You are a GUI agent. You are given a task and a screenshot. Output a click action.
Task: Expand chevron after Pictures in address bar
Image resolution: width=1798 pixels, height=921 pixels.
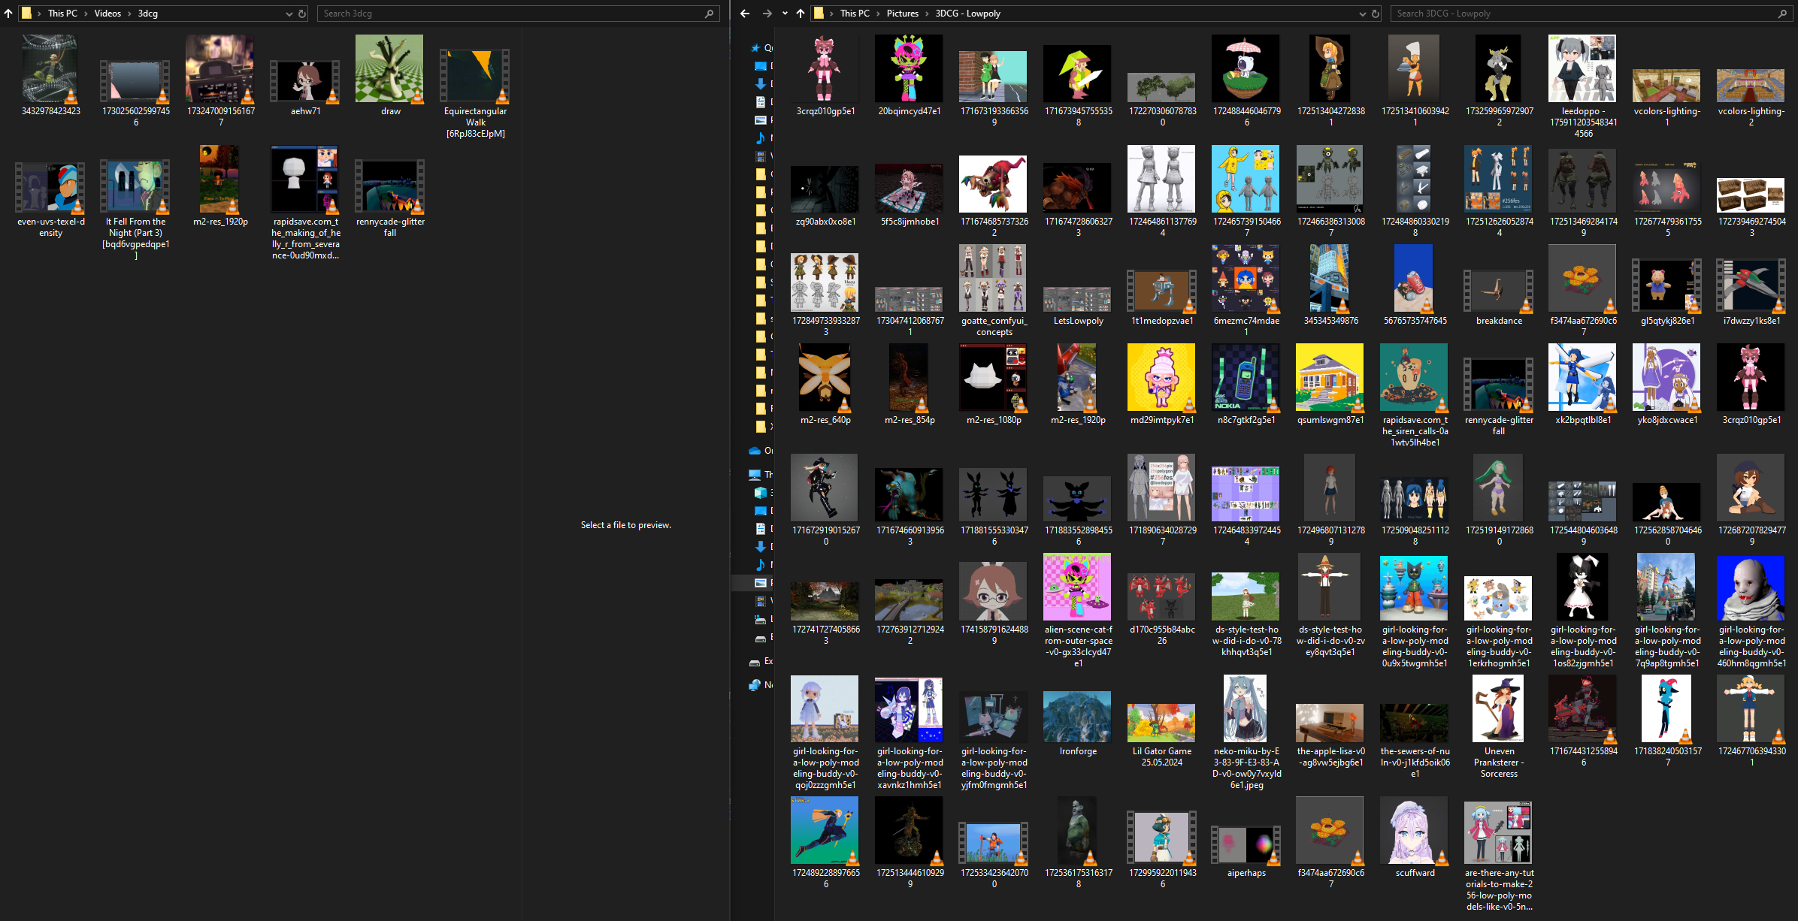click(927, 14)
